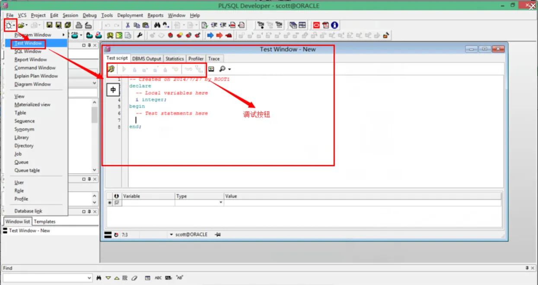
Task: Open the Session menu
Action: click(x=70, y=15)
